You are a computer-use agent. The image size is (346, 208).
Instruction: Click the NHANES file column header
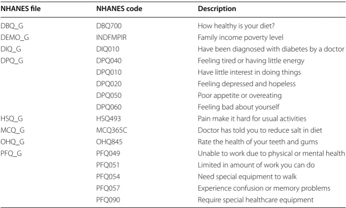[x=21, y=9]
